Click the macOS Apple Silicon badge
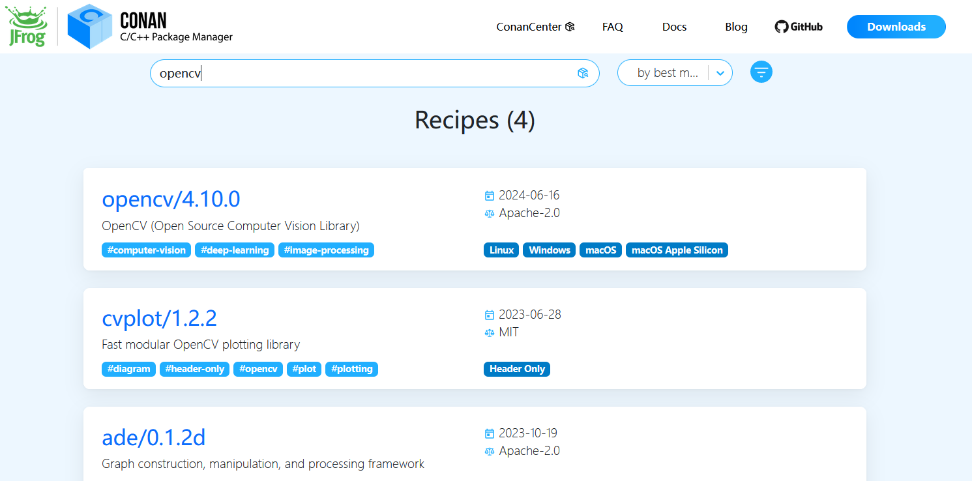This screenshot has width=972, height=481. (677, 250)
